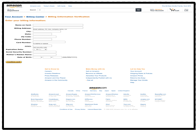The width and height of the screenshot is (196, 130).
Task: Click the Billing Center breadcrumb link
Action: [x=35, y=17]
